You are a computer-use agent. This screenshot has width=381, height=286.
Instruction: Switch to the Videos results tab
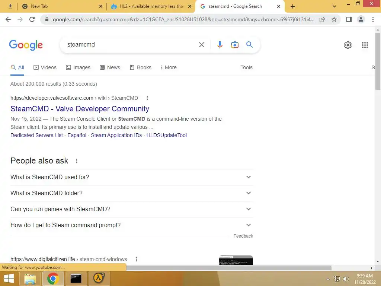(x=45, y=68)
